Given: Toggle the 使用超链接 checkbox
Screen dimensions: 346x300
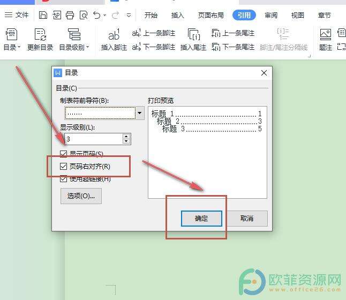Looking at the screenshot, I should click(x=64, y=179).
